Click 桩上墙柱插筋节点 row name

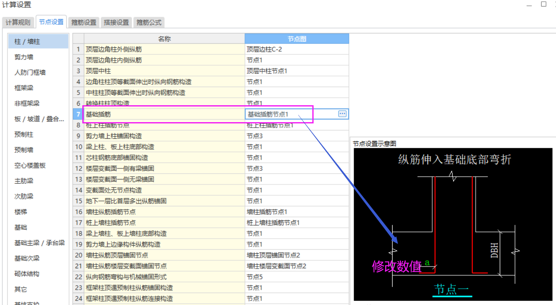point(165,222)
